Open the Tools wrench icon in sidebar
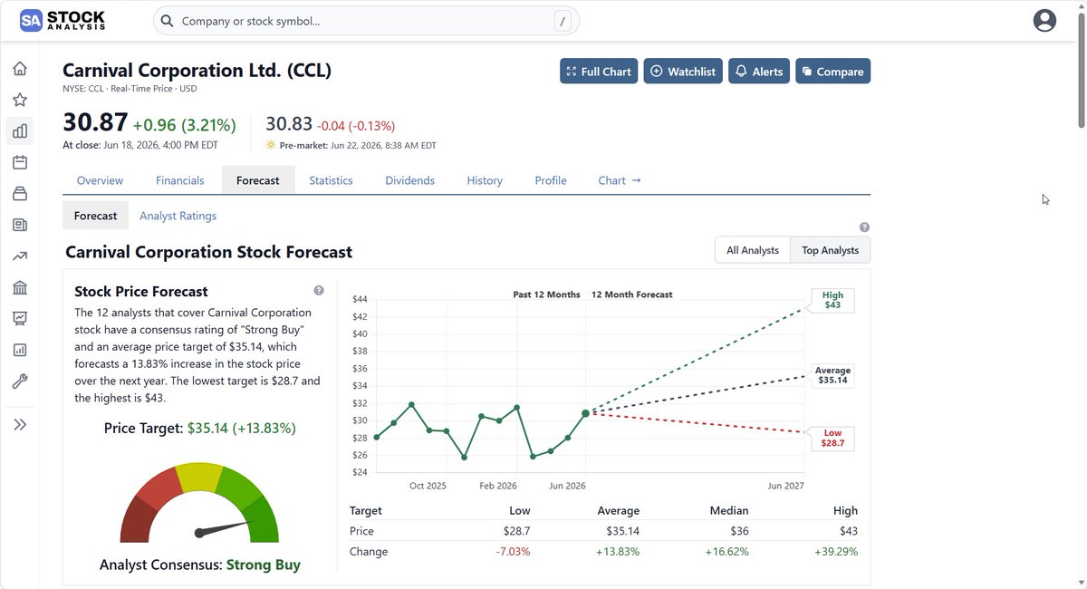Image resolution: width=1087 pixels, height=589 pixels. (20, 381)
